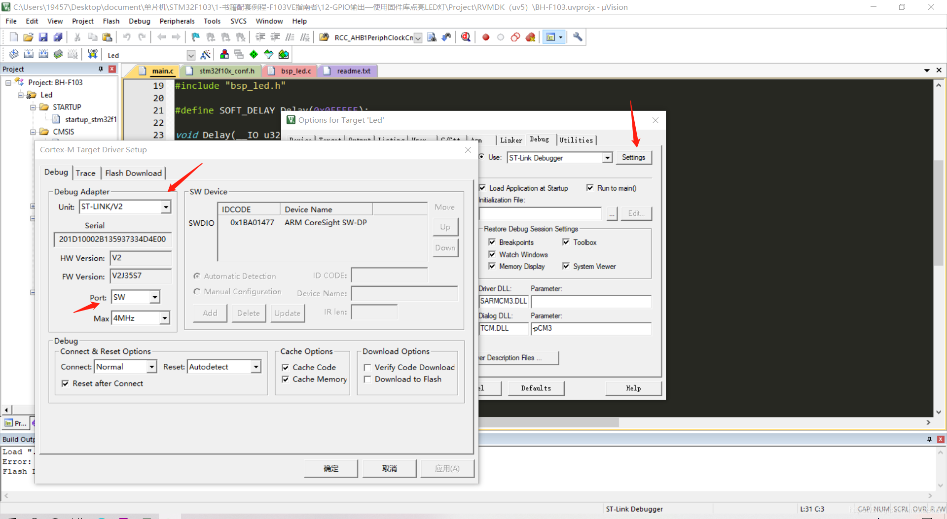Click the Manage Project Items colored blocks icon

[224, 54]
